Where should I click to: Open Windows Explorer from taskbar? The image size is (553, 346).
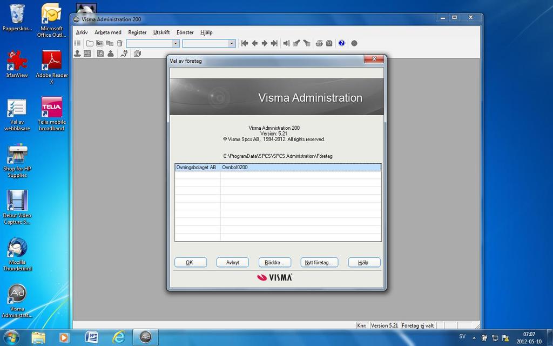(38, 337)
